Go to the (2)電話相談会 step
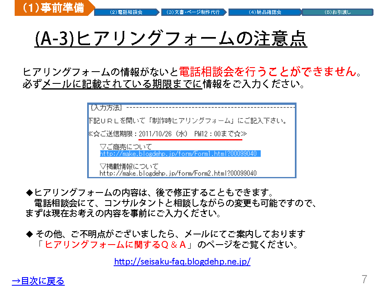The height and width of the screenshot is (293, 391). pyautogui.click(x=126, y=12)
